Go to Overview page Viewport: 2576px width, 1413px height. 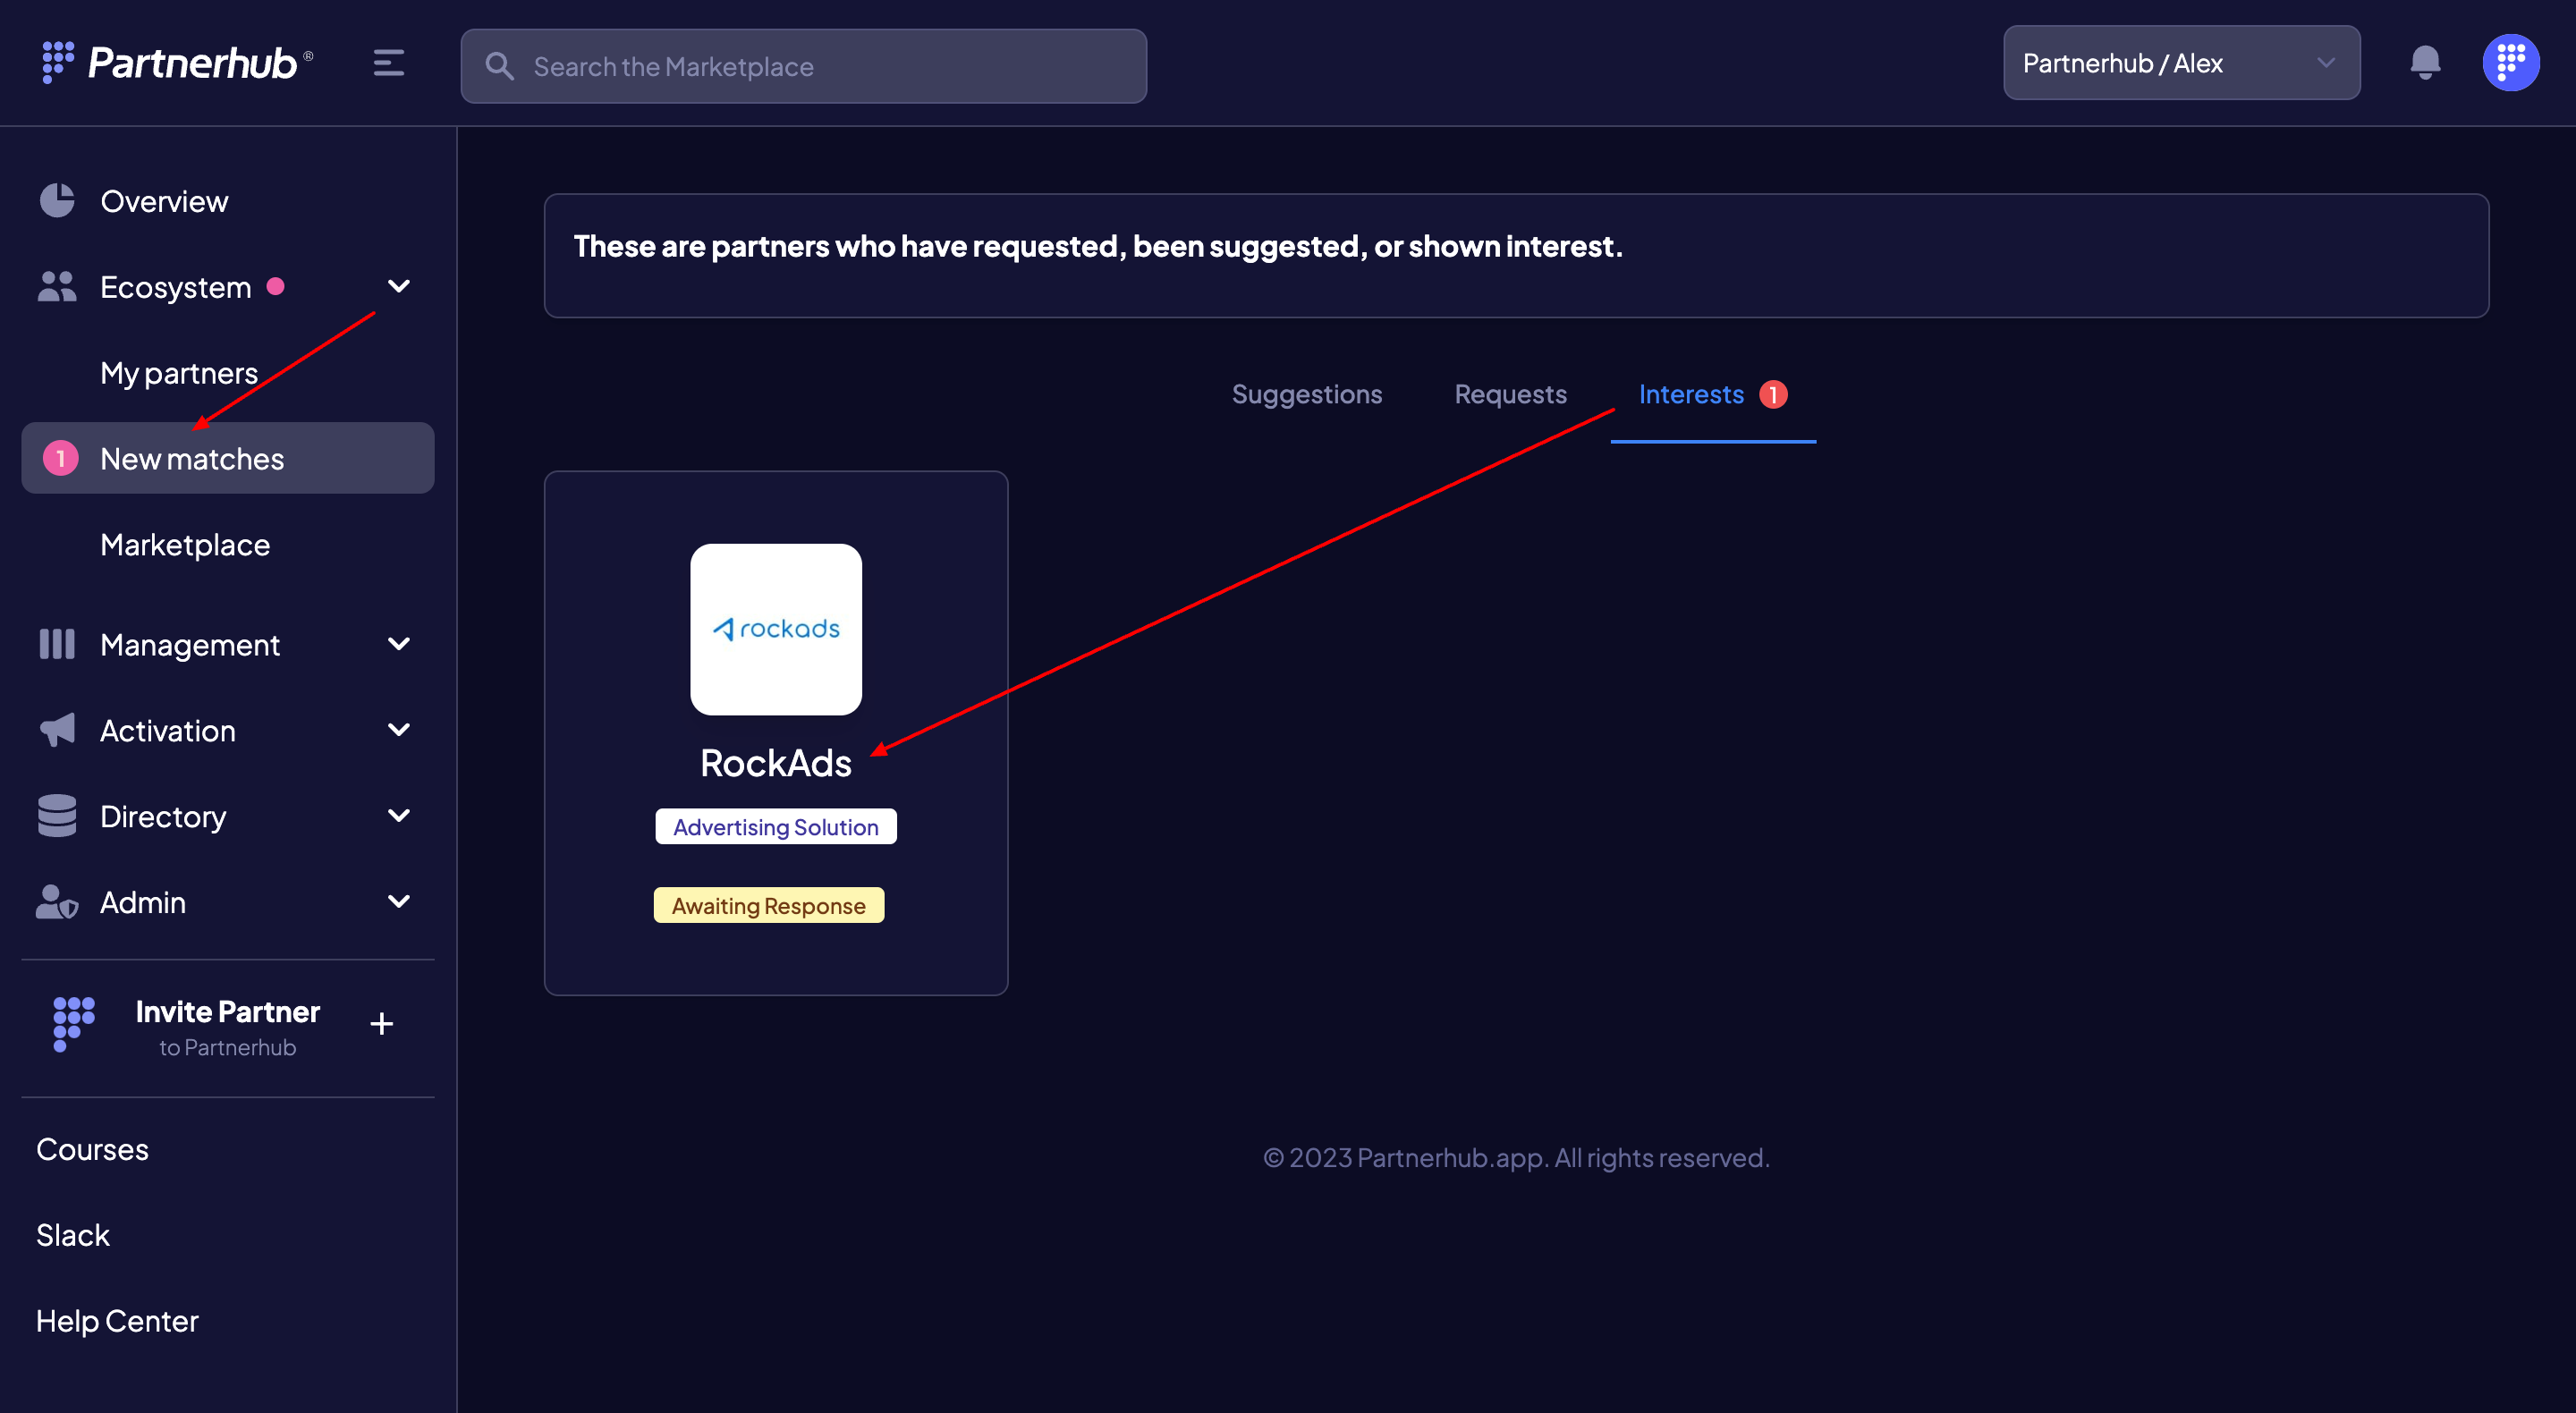pos(164,201)
